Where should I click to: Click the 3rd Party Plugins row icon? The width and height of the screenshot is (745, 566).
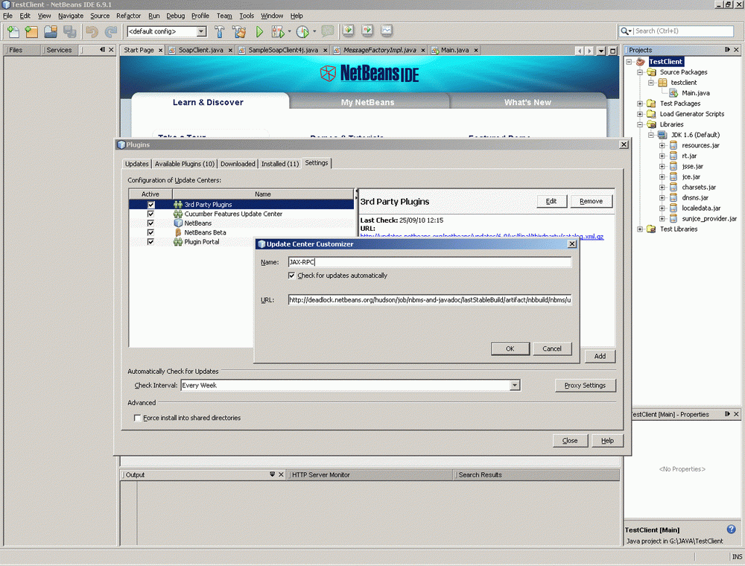[178, 205]
